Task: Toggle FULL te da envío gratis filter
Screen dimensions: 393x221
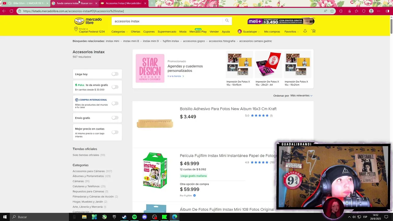Action: coord(115,87)
